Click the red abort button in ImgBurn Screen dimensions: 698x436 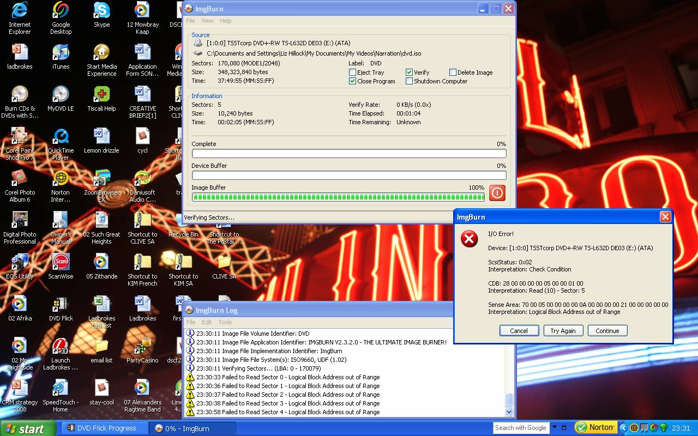(x=497, y=193)
